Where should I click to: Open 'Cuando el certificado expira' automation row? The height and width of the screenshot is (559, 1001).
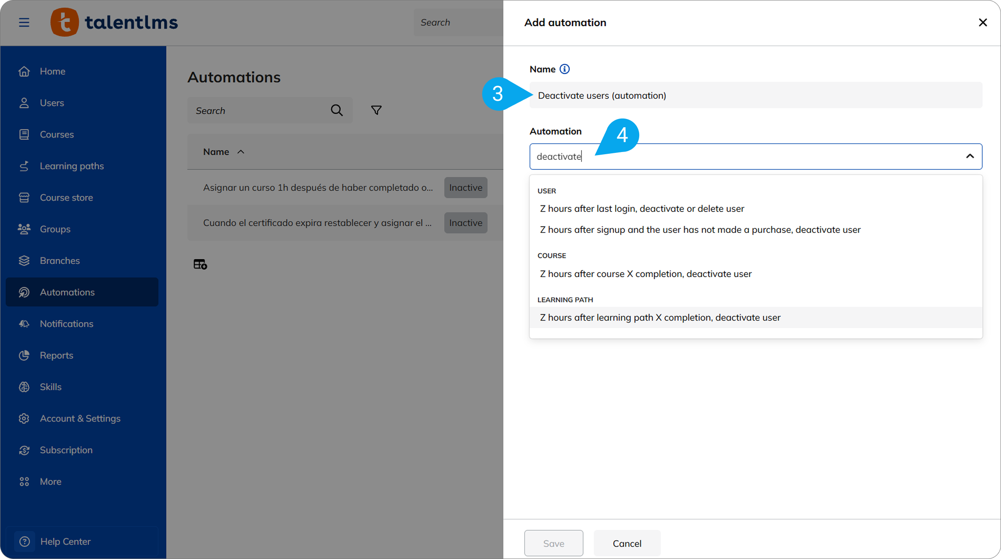(x=345, y=223)
